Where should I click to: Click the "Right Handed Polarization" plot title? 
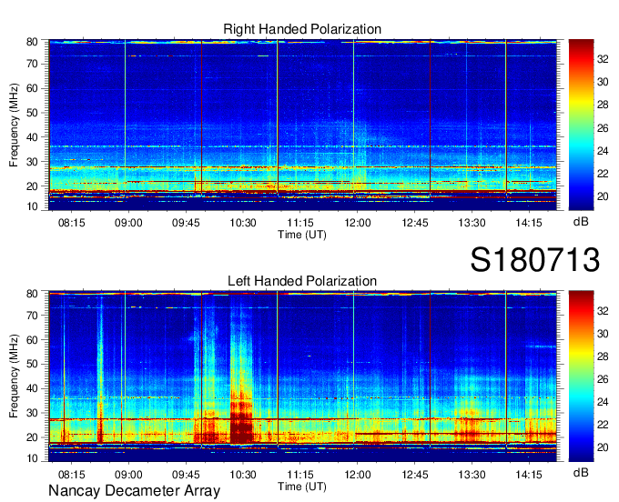tap(302, 29)
